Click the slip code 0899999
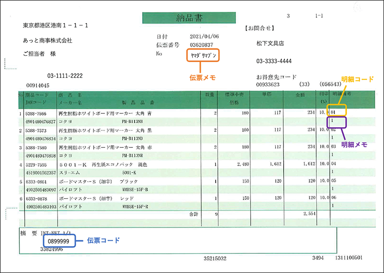 tap(58, 242)
